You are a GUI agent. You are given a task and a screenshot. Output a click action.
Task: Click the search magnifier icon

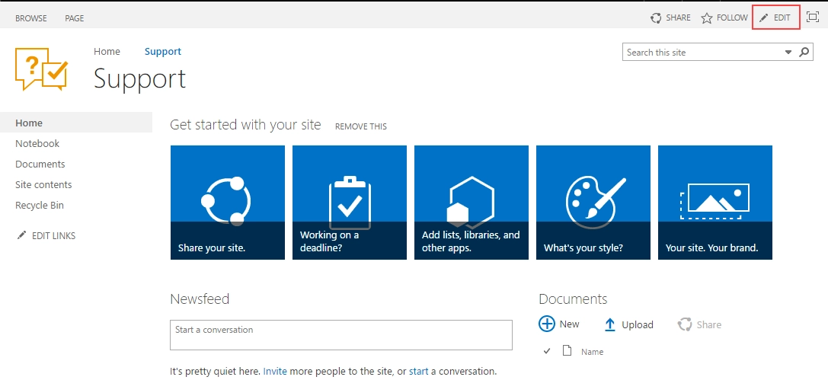point(804,53)
